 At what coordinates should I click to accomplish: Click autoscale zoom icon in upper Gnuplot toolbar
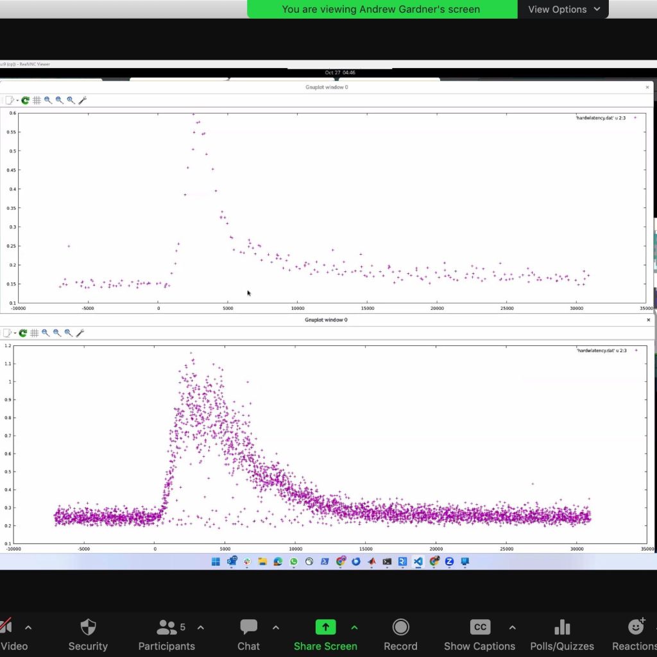coord(71,100)
